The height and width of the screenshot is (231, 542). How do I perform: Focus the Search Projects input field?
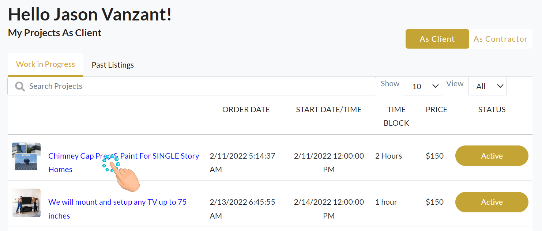(197, 86)
